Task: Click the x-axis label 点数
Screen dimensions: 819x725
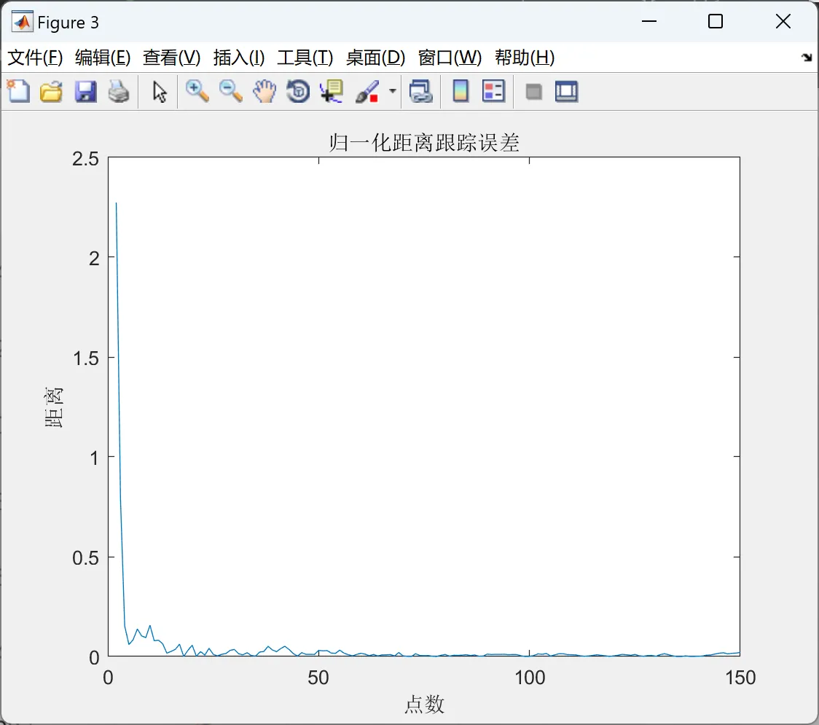Action: [x=424, y=704]
